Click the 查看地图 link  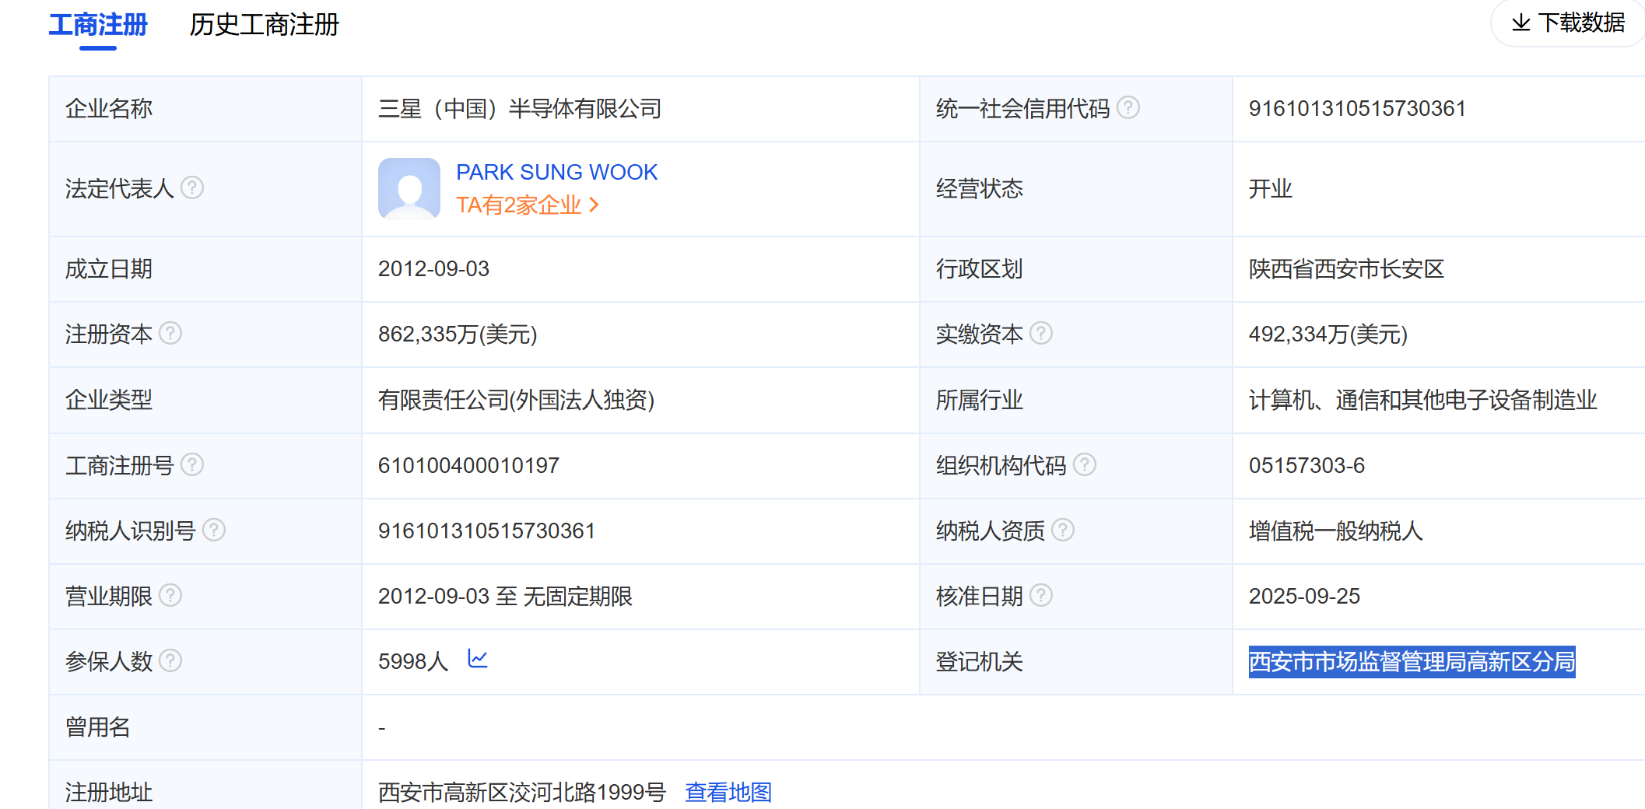pyautogui.click(x=728, y=792)
